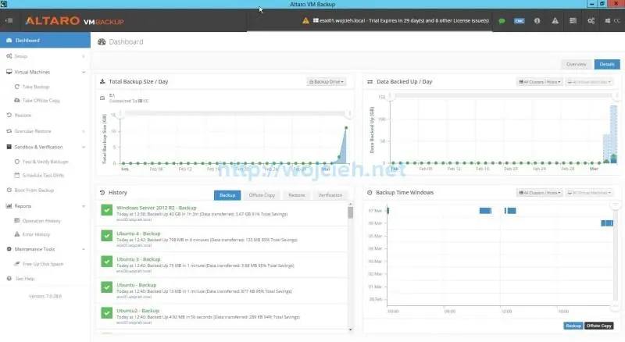
Task: Collapse the Virtual Machines sidebar section
Action: tap(45, 72)
